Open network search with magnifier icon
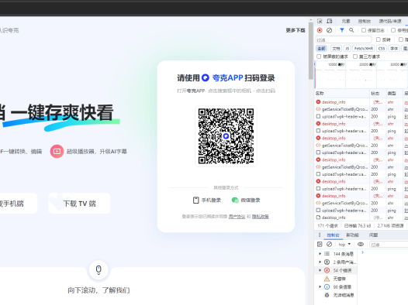Viewport: 408px width, 305px height. (351, 30)
